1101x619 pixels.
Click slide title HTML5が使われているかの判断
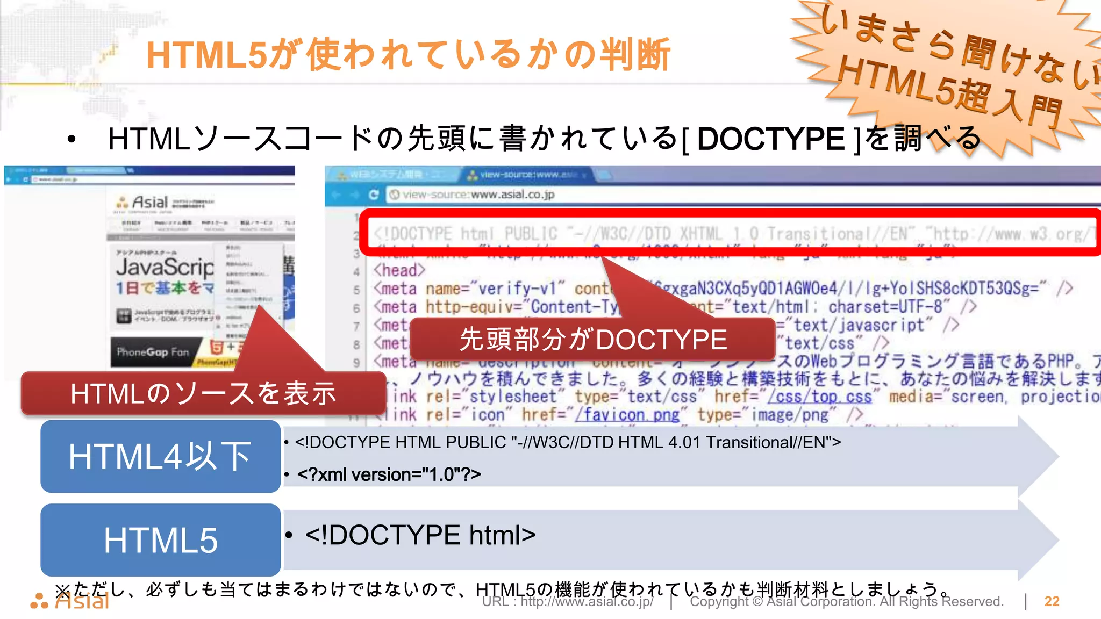click(x=408, y=54)
